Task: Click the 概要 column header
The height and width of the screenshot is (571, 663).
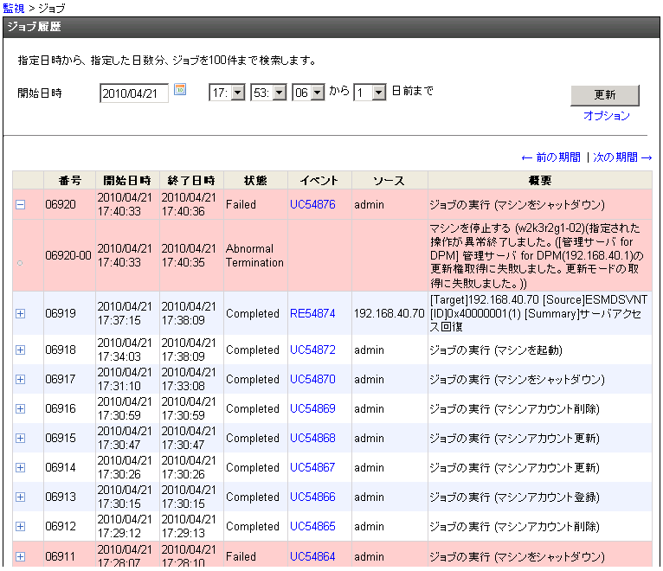Action: coord(540,181)
